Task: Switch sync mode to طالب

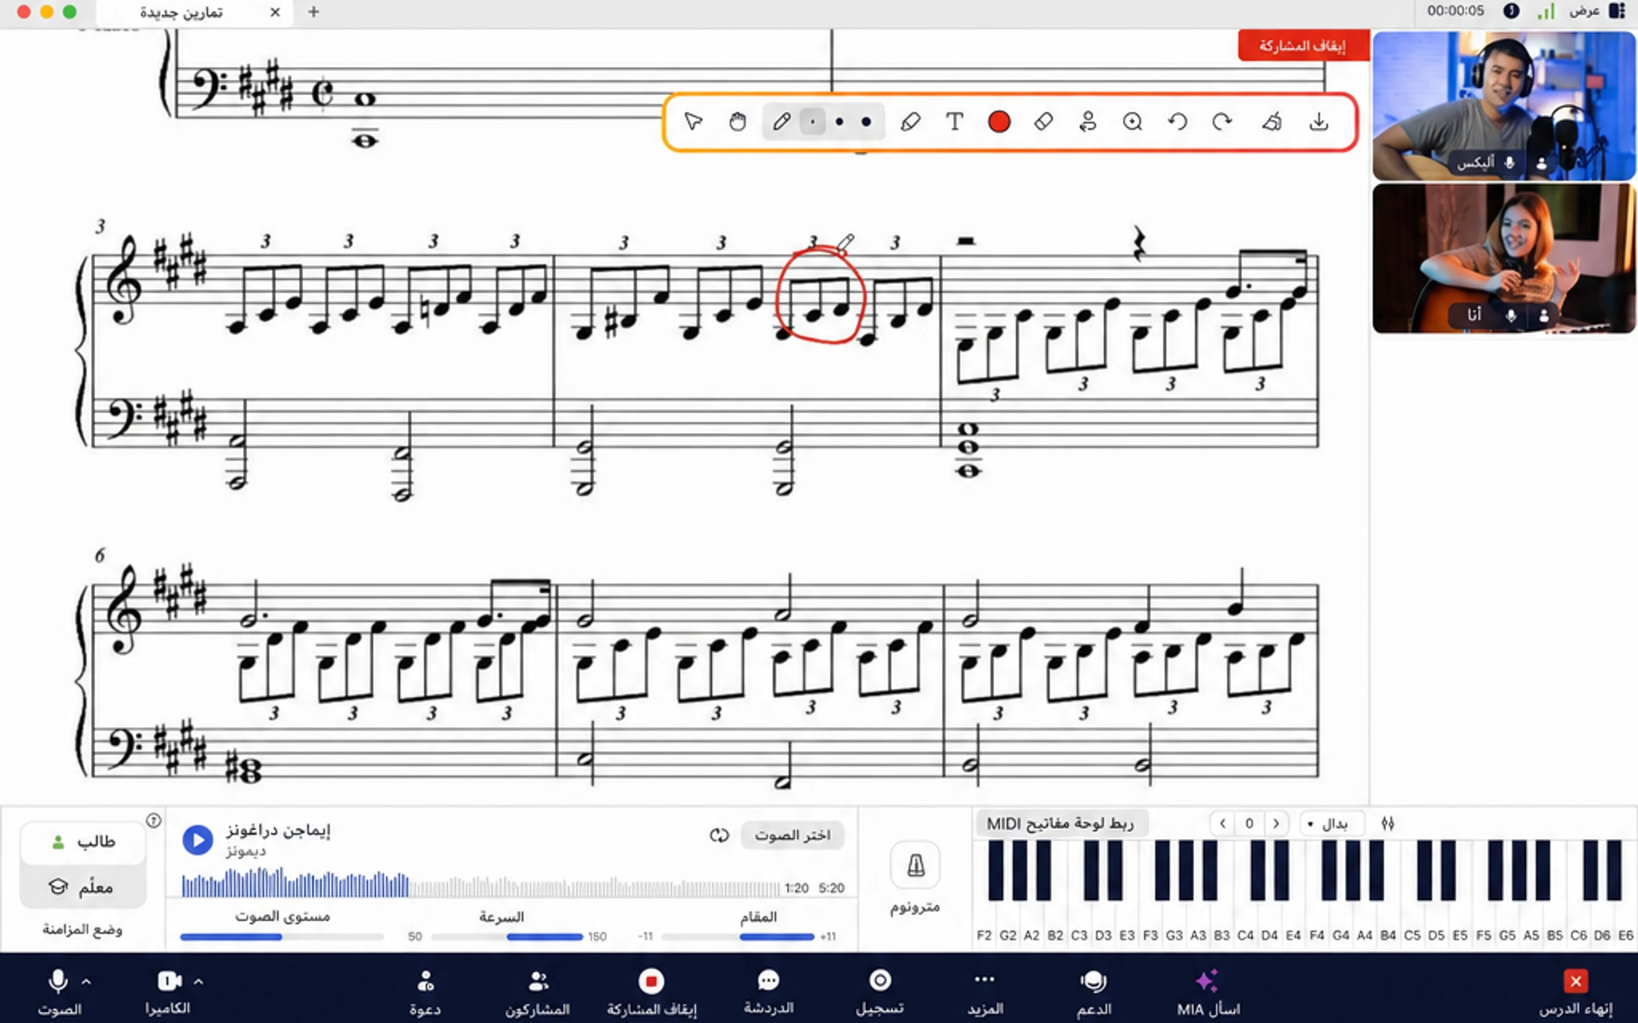Action: coord(83,842)
